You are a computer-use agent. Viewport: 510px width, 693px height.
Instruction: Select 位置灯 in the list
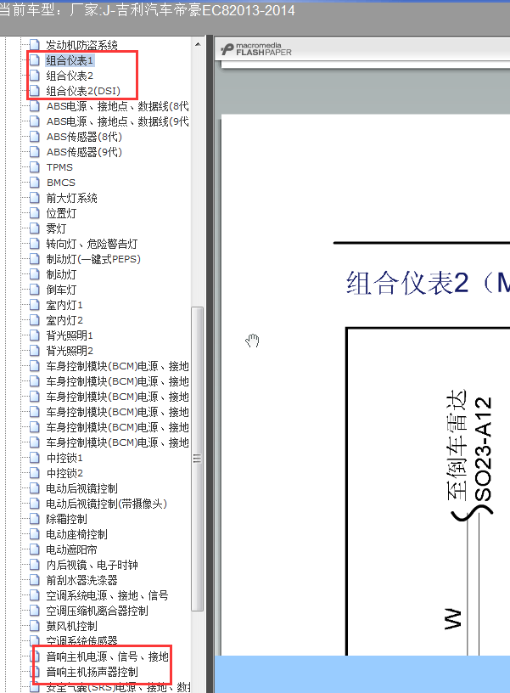click(x=61, y=213)
